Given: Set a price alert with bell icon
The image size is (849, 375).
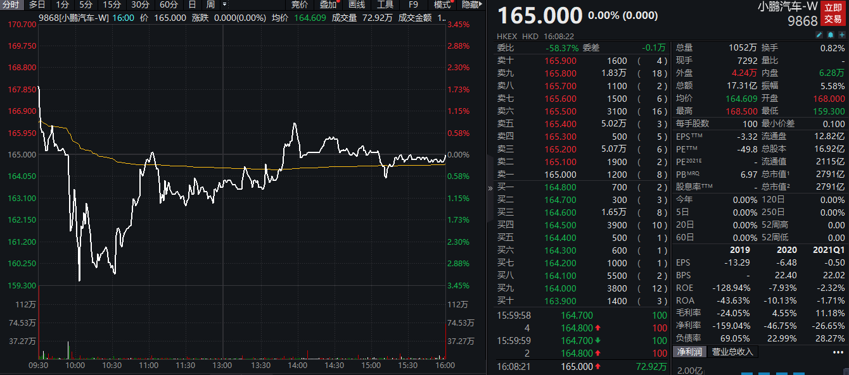Looking at the screenshot, I should coord(830,34).
